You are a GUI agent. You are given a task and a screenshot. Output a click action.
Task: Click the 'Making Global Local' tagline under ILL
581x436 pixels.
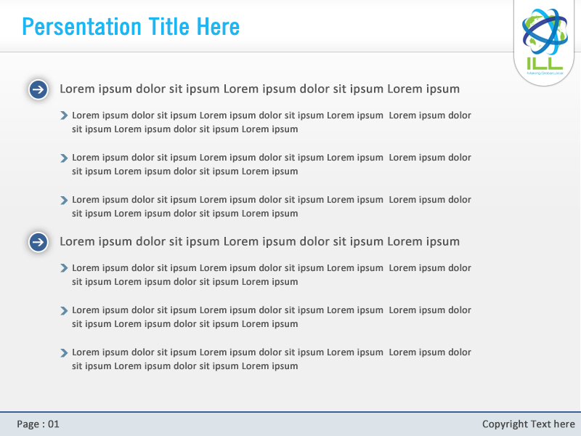coord(545,73)
